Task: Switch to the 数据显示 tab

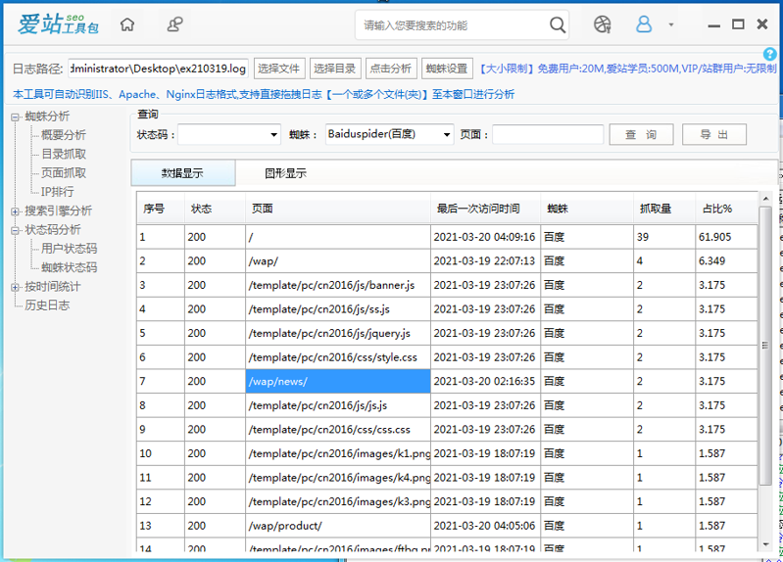Action: [182, 173]
